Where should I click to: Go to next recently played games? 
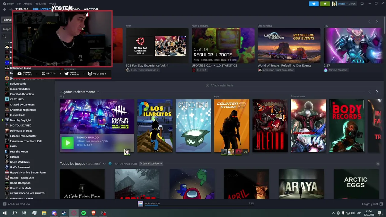pyautogui.click(x=377, y=92)
